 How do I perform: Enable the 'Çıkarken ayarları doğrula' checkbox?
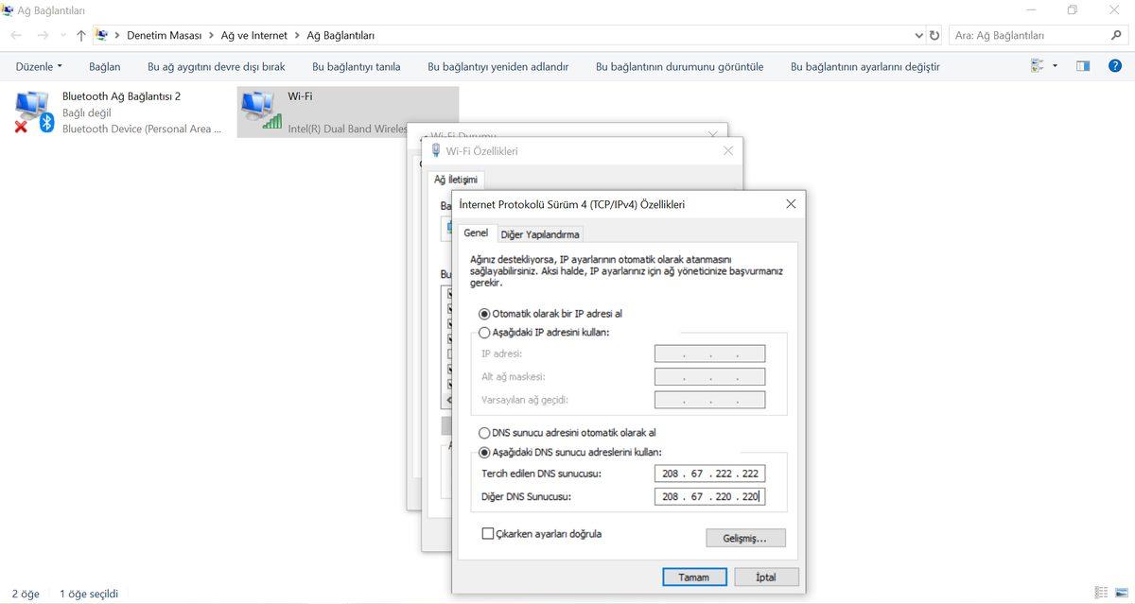[488, 533]
